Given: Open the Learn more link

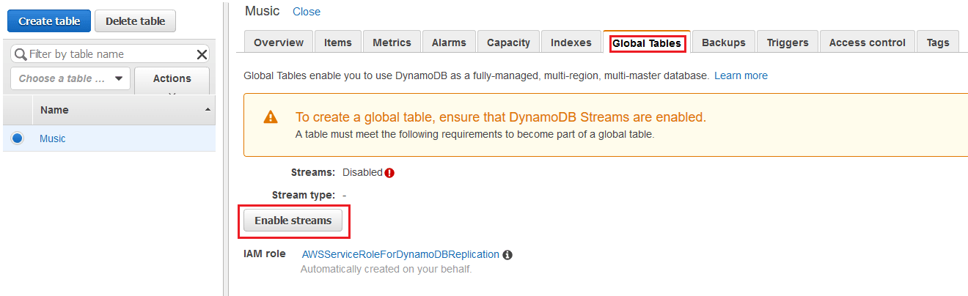Looking at the screenshot, I should 741,75.
